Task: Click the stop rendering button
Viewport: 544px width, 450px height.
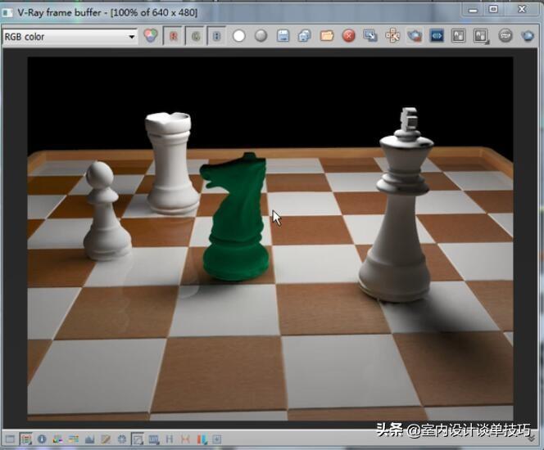Action: coord(505,36)
